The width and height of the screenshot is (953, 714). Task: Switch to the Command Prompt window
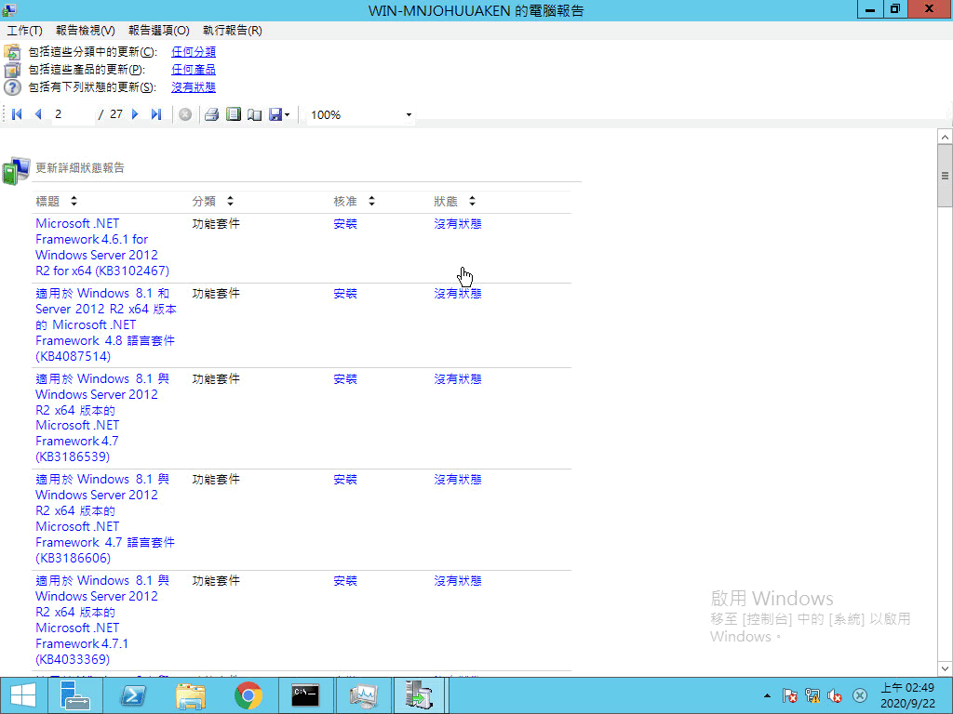click(x=305, y=695)
